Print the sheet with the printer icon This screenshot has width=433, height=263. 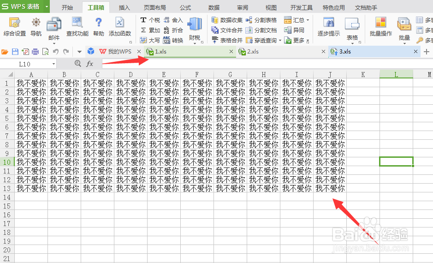36,52
